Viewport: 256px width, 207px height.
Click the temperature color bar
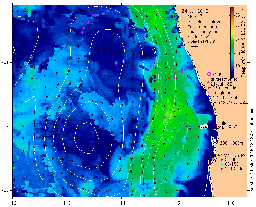pos(232,42)
